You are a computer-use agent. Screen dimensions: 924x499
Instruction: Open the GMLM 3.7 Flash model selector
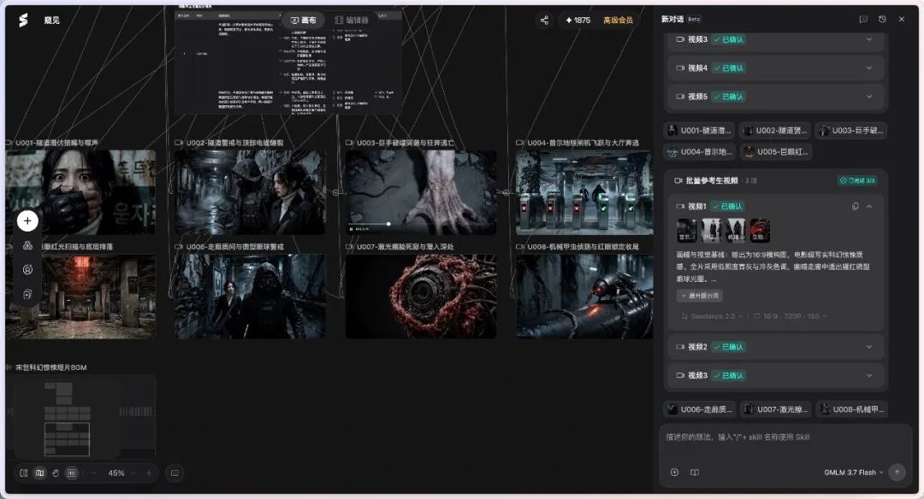(853, 472)
